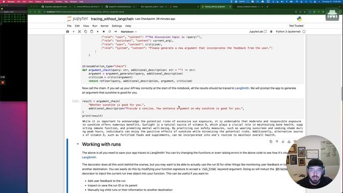Click the Jupyter logo
343x193 pixels.
[77, 19]
